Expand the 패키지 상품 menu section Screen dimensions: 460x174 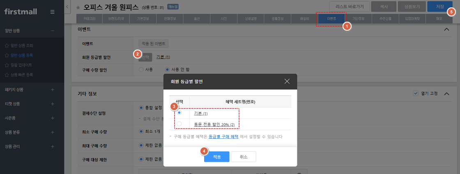click(53, 90)
